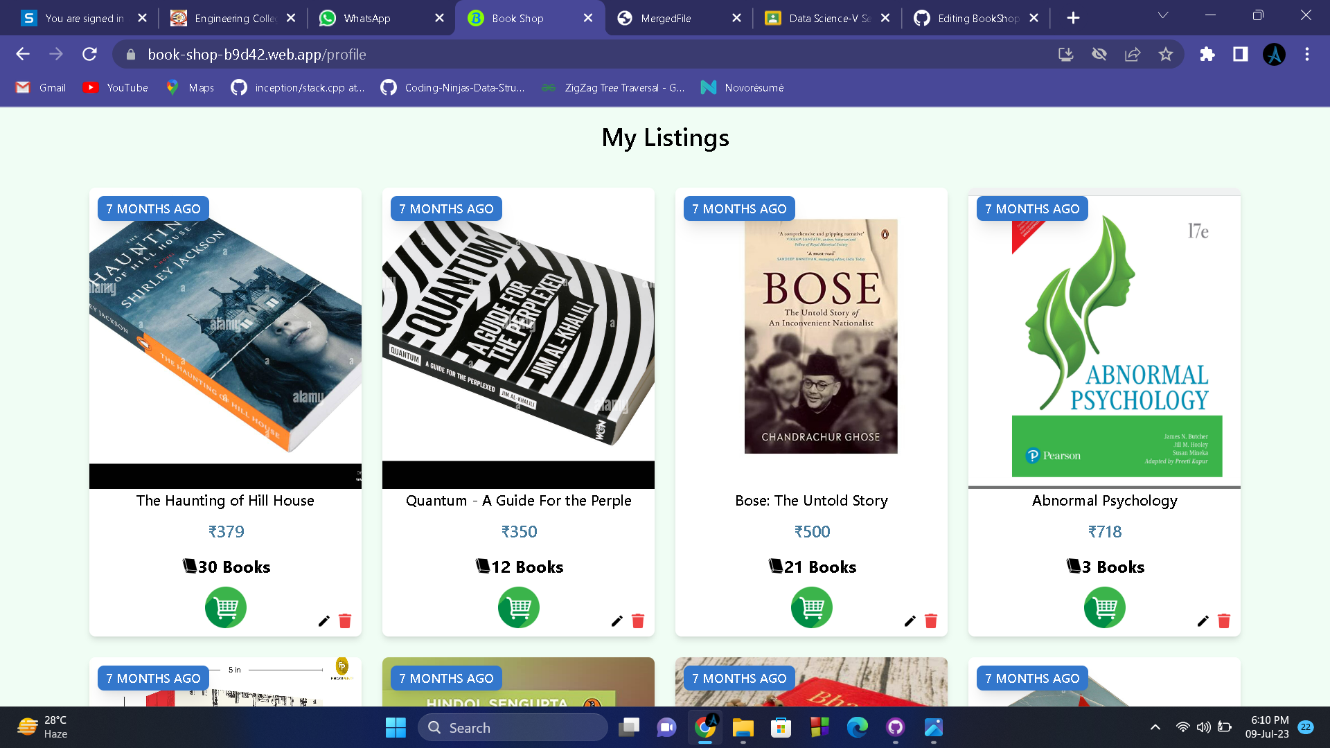The height and width of the screenshot is (748, 1330).
Task: Bookmark page with star icon
Action: [1166, 54]
